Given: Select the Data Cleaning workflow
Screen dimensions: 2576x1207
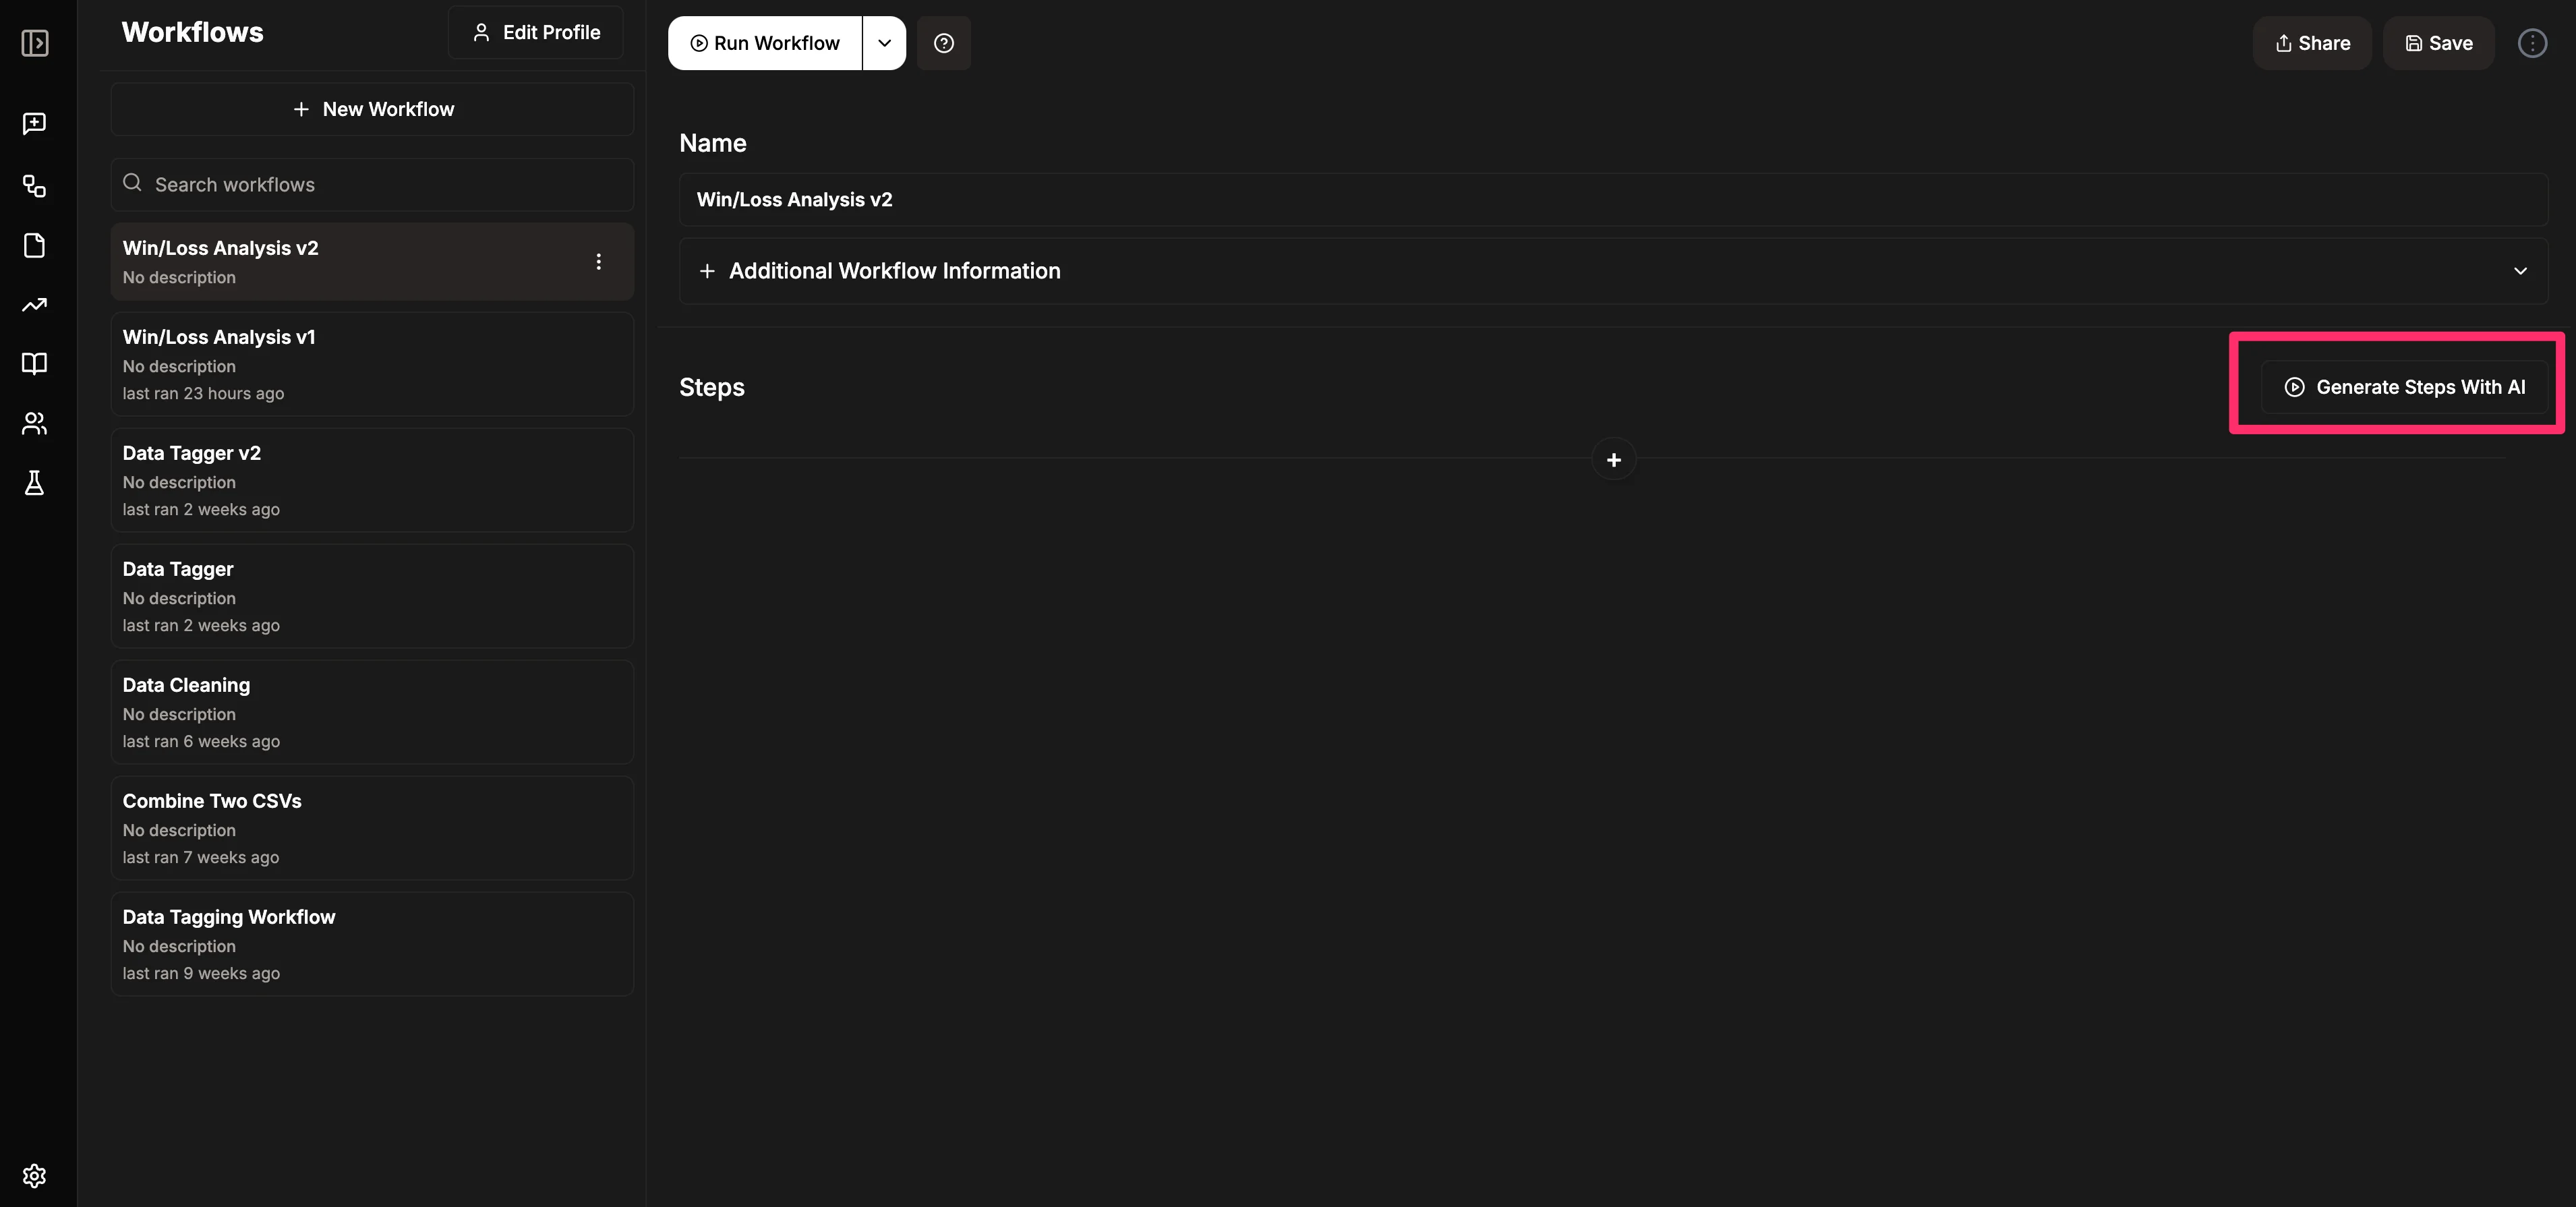Looking at the screenshot, I should click(x=372, y=712).
